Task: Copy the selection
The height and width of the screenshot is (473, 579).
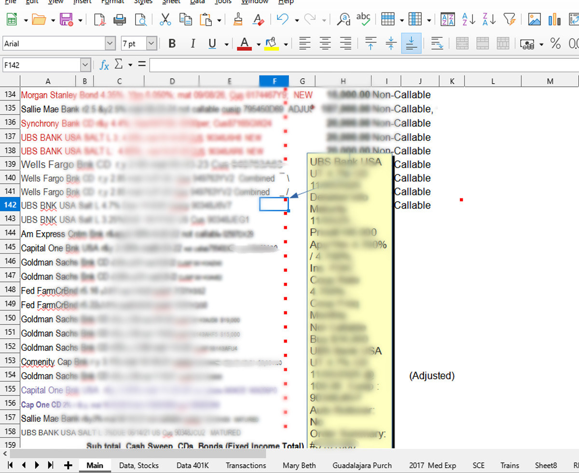Action: tap(186, 19)
